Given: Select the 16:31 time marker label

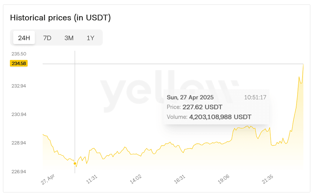Looking at the screenshot, I should (x=180, y=178).
